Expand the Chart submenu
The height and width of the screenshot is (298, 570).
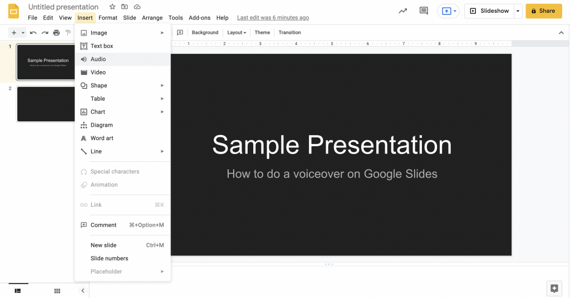[122, 112]
